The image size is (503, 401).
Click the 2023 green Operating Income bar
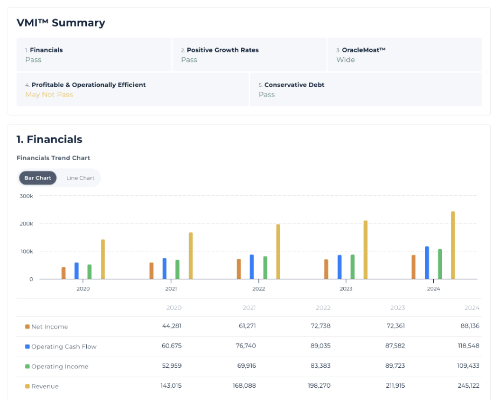[x=352, y=267]
